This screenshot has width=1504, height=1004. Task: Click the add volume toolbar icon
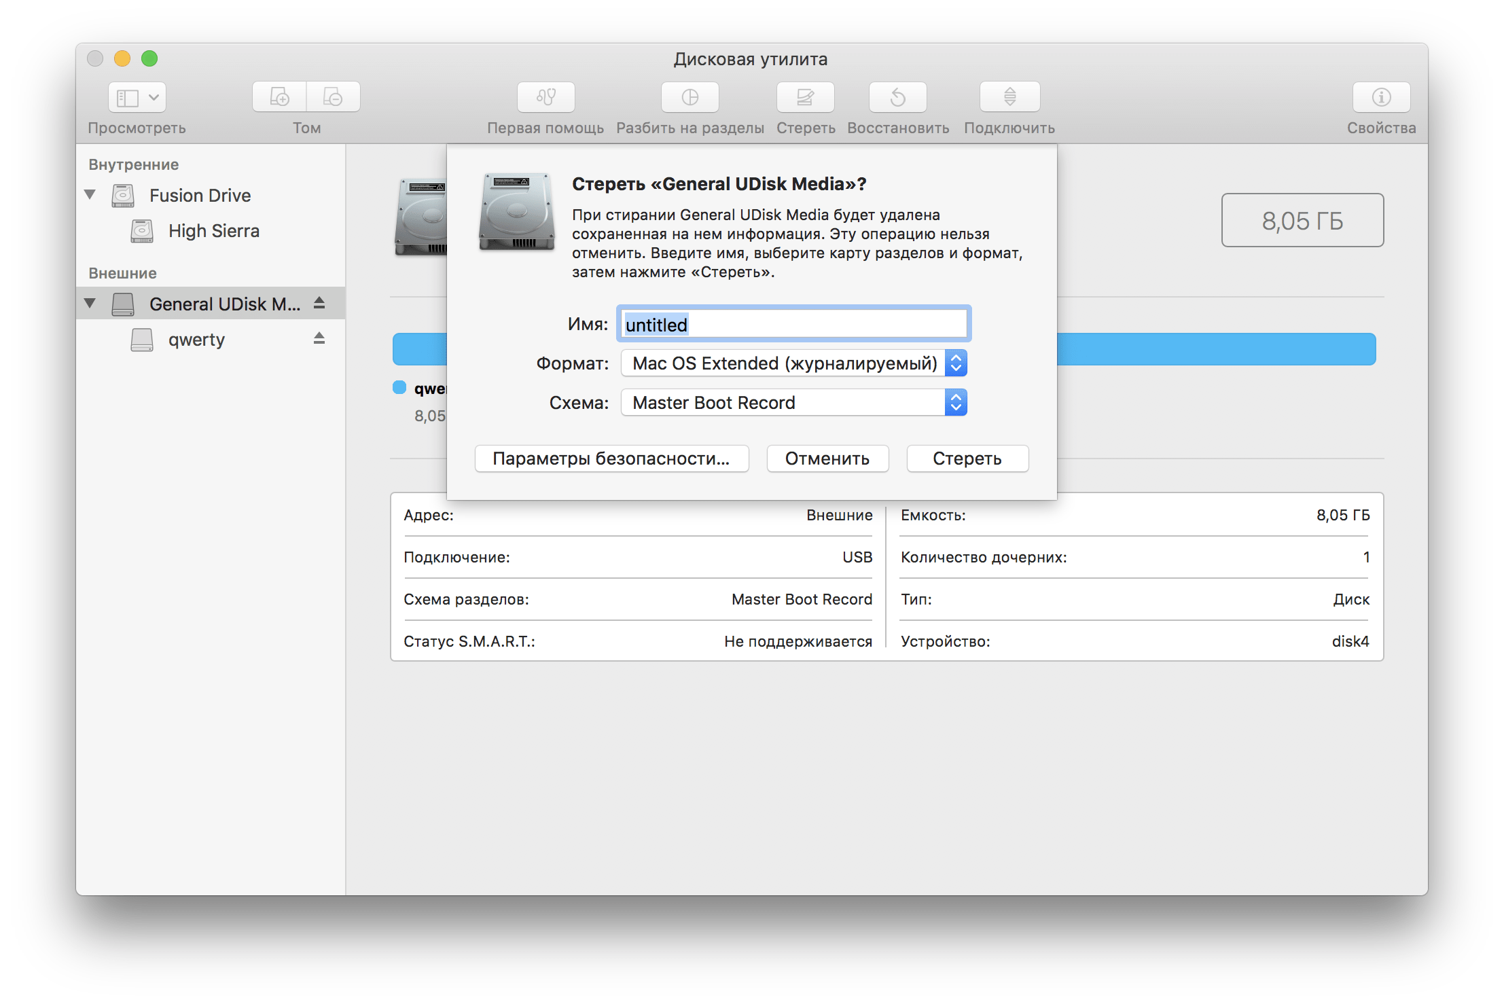click(x=279, y=97)
